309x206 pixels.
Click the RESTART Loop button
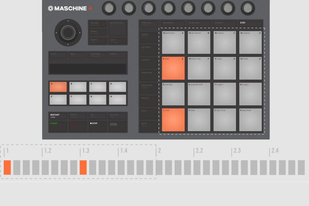(x=58, y=116)
